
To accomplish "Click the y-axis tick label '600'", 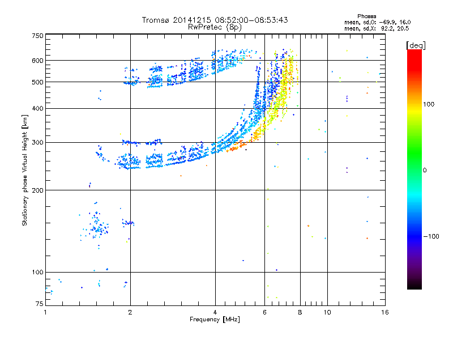I will tap(38, 61).
